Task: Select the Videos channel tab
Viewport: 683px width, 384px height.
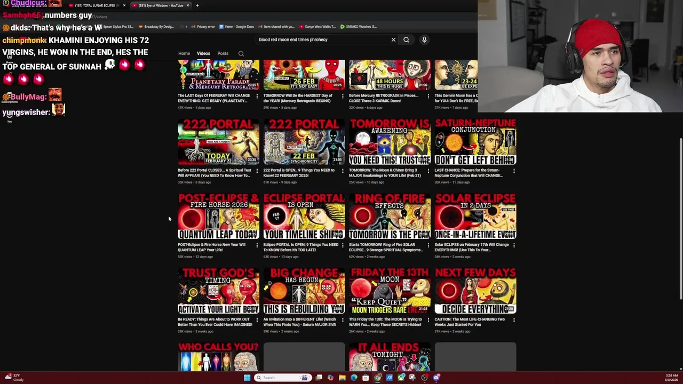Action: click(x=203, y=53)
